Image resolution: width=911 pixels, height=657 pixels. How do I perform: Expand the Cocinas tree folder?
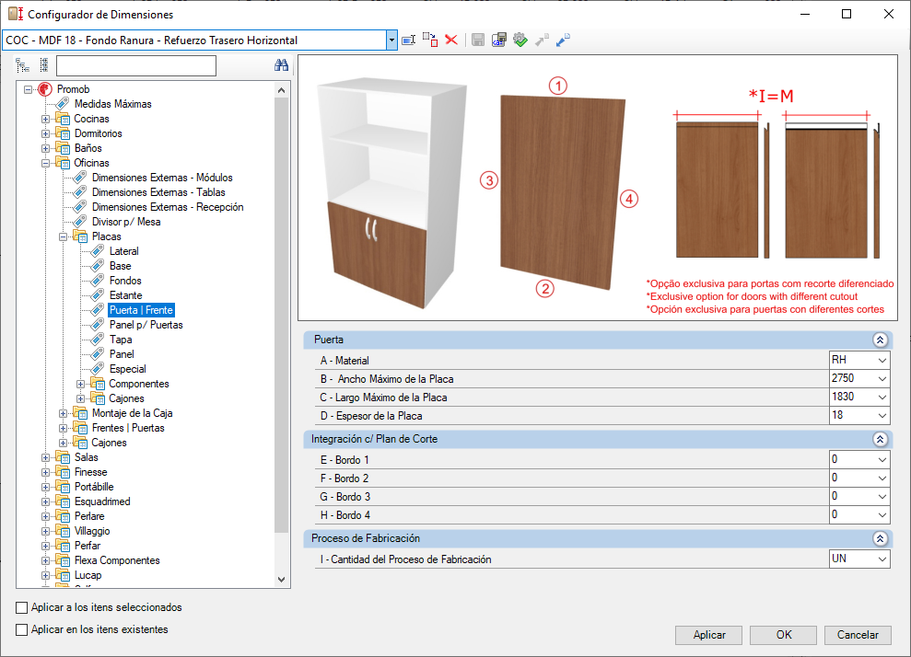pos(45,119)
